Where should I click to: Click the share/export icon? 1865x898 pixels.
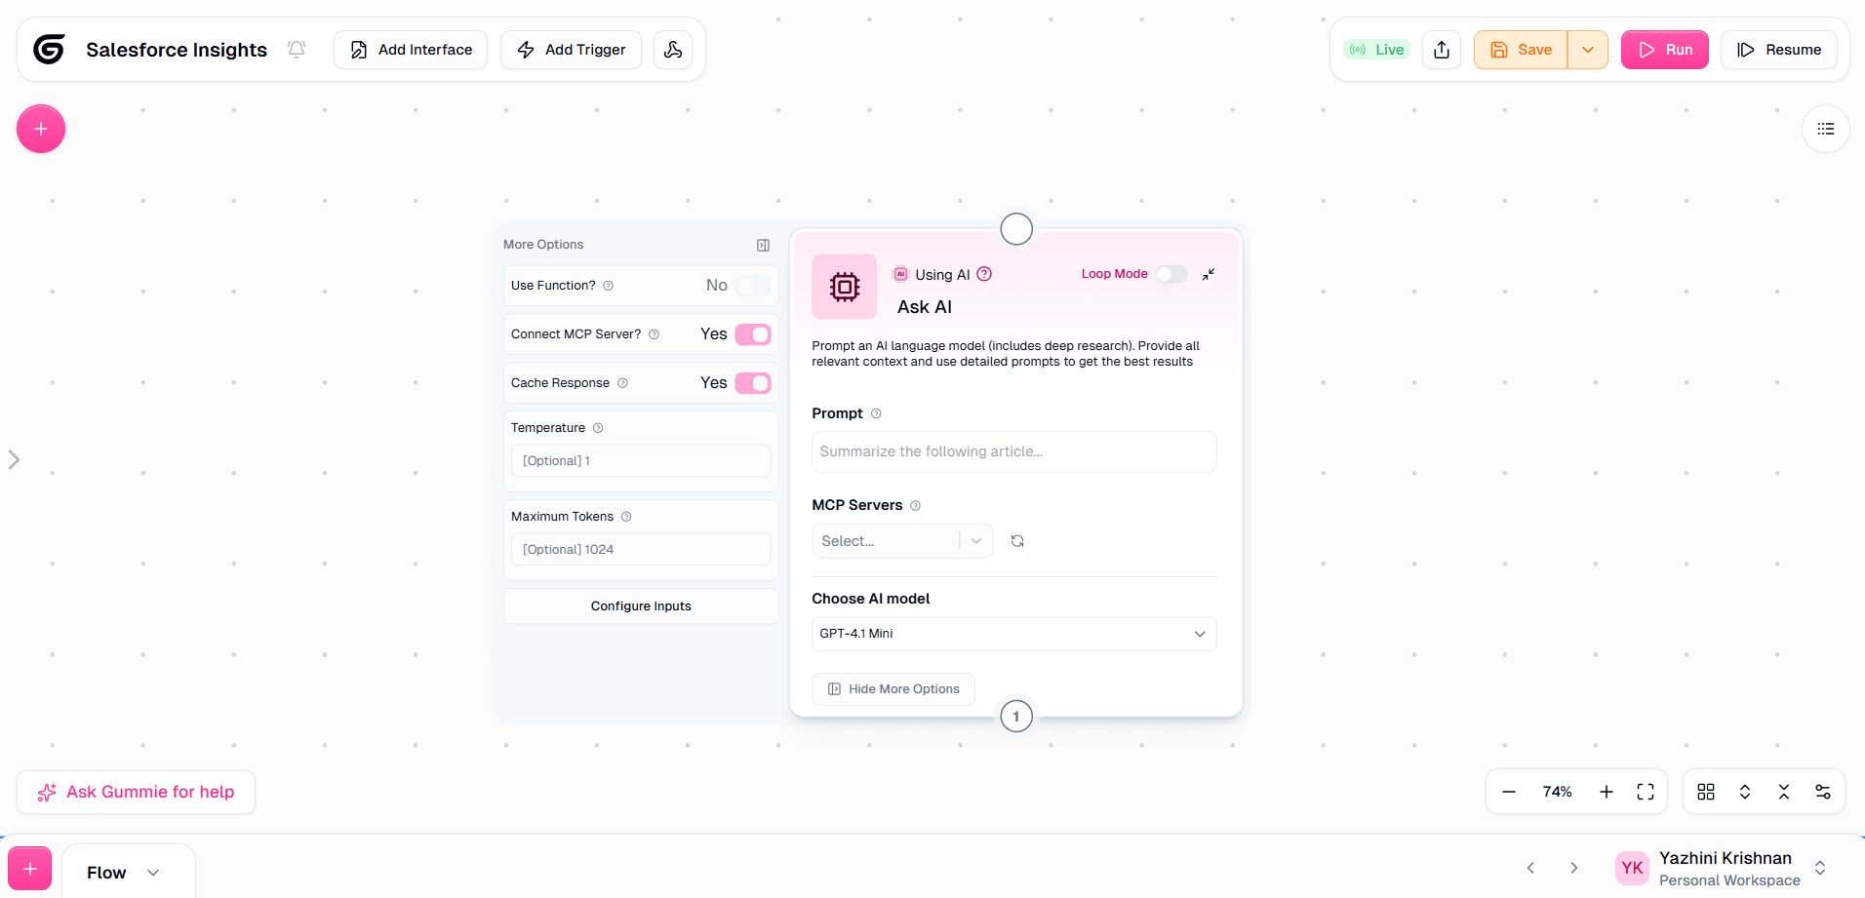pyautogui.click(x=1442, y=50)
